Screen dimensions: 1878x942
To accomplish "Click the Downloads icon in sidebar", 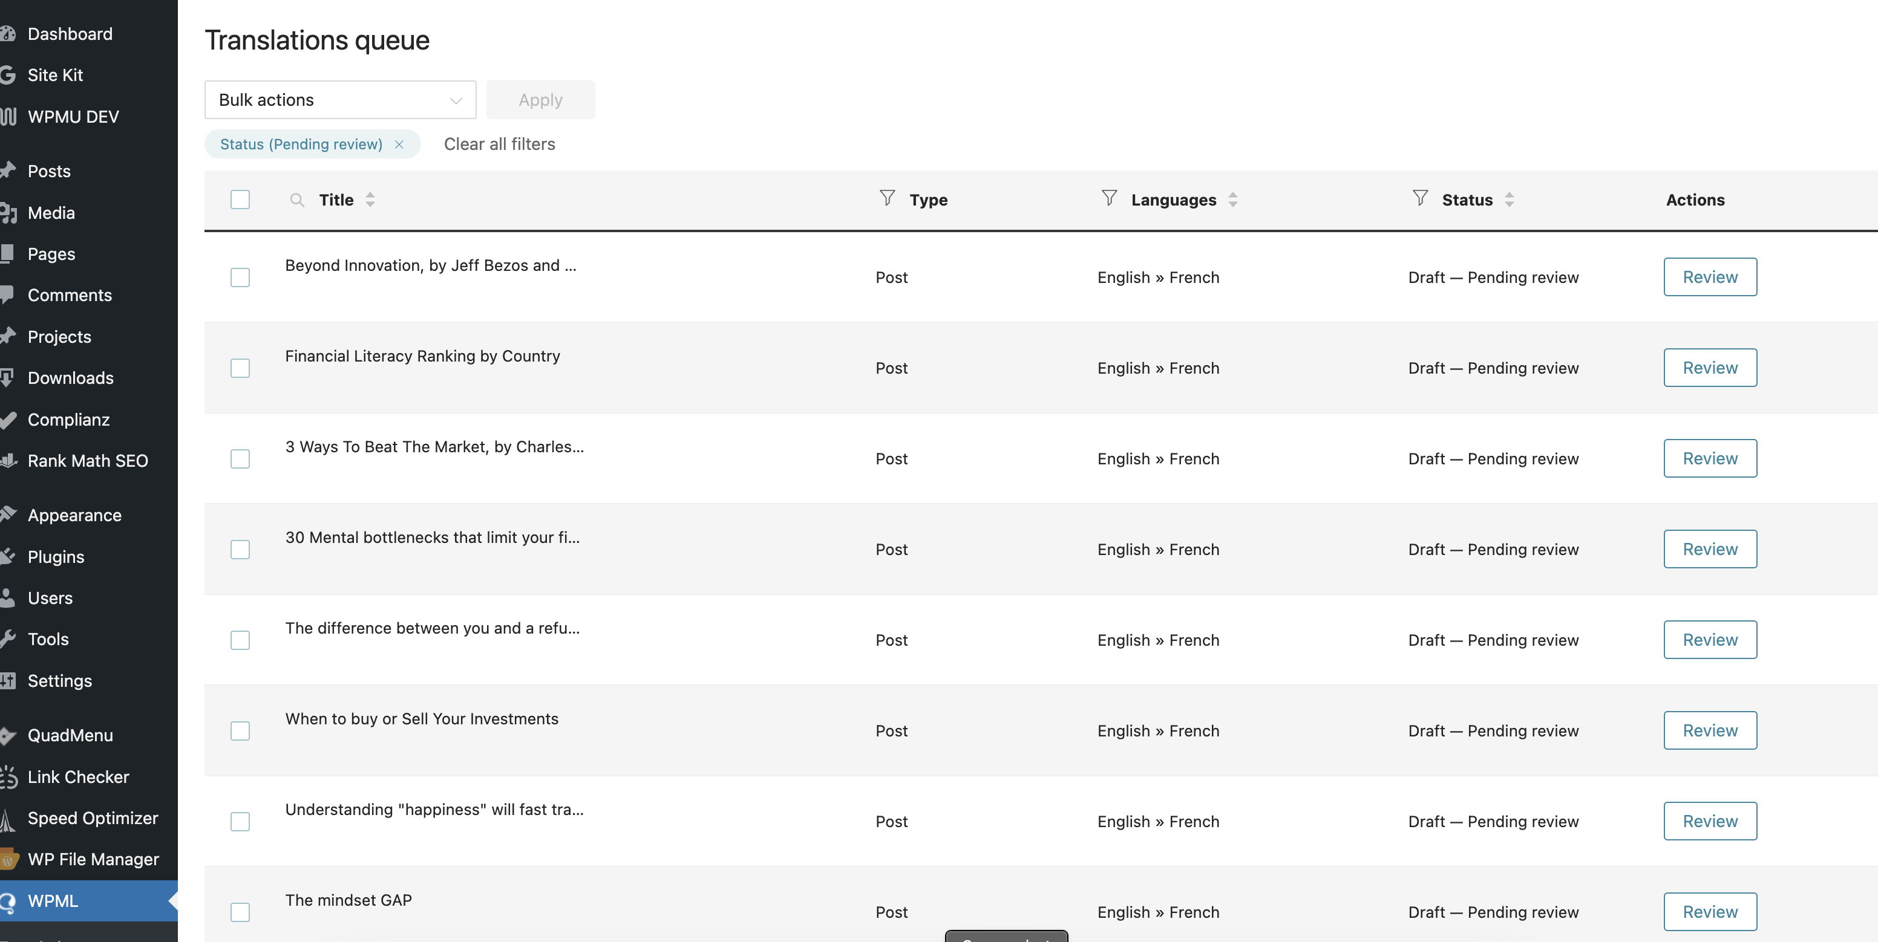I will pyautogui.click(x=7, y=377).
